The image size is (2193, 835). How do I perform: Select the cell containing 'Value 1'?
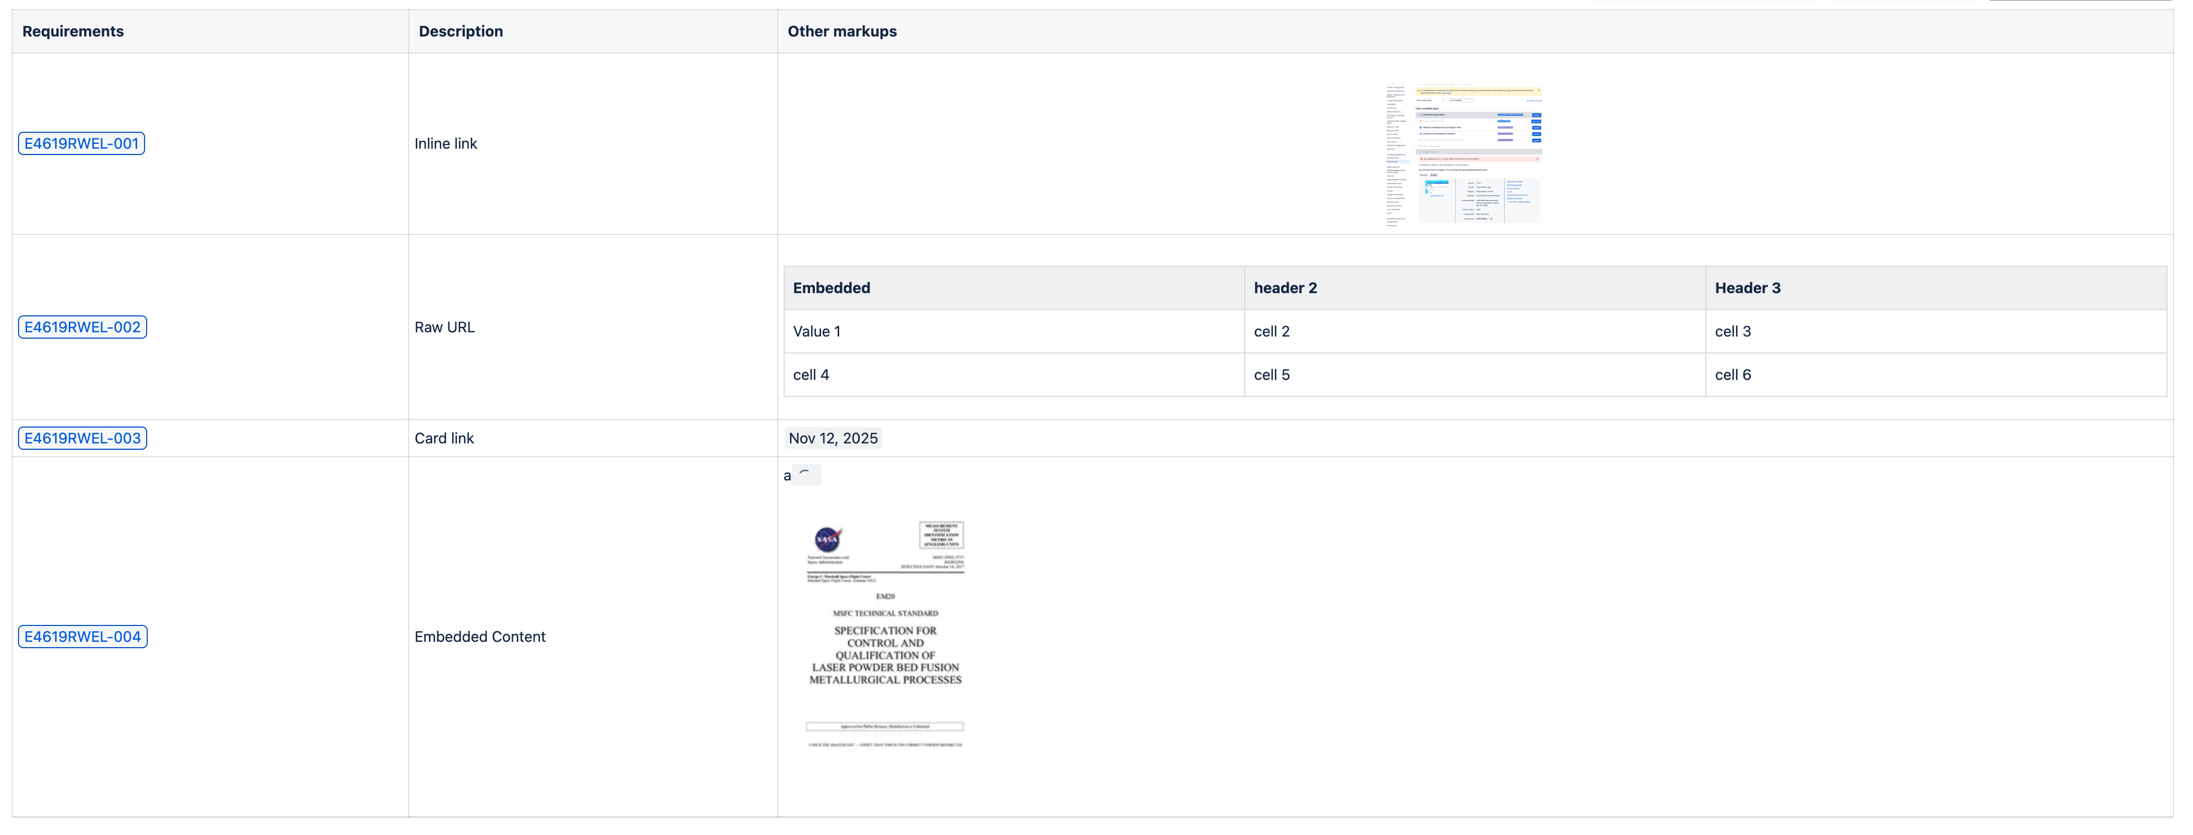pyautogui.click(x=815, y=331)
